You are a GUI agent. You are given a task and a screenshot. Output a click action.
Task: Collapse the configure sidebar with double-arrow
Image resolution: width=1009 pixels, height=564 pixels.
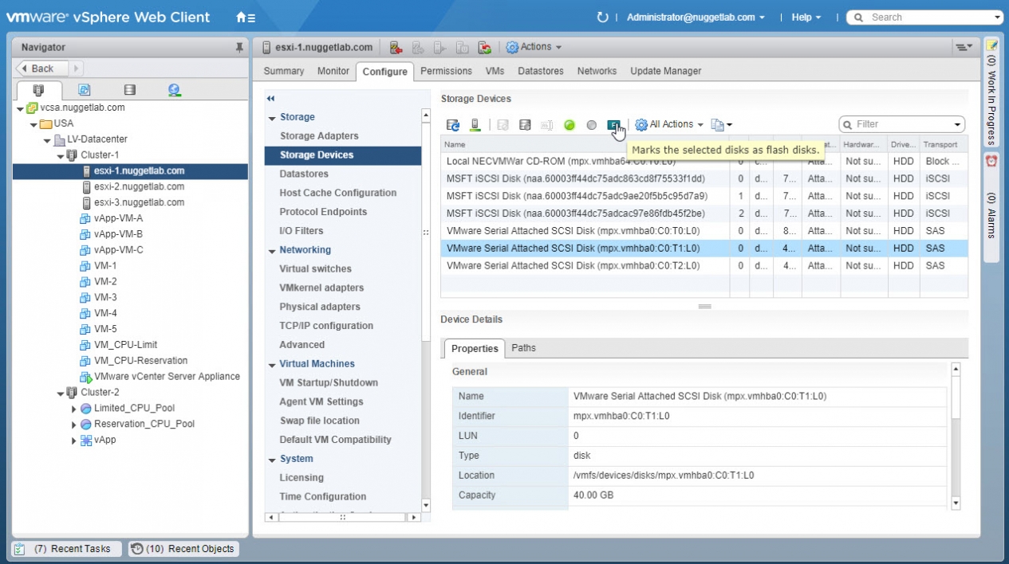coord(270,99)
